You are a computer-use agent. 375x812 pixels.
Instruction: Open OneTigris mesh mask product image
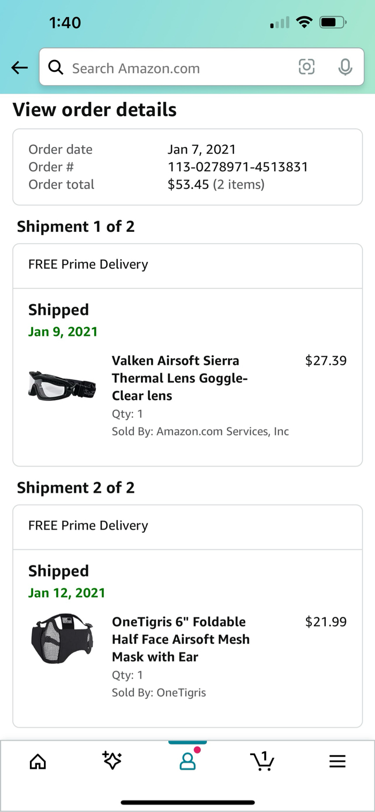pyautogui.click(x=62, y=640)
